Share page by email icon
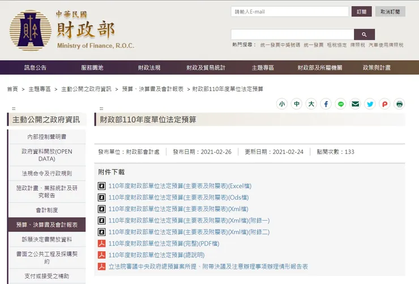 coord(355,104)
